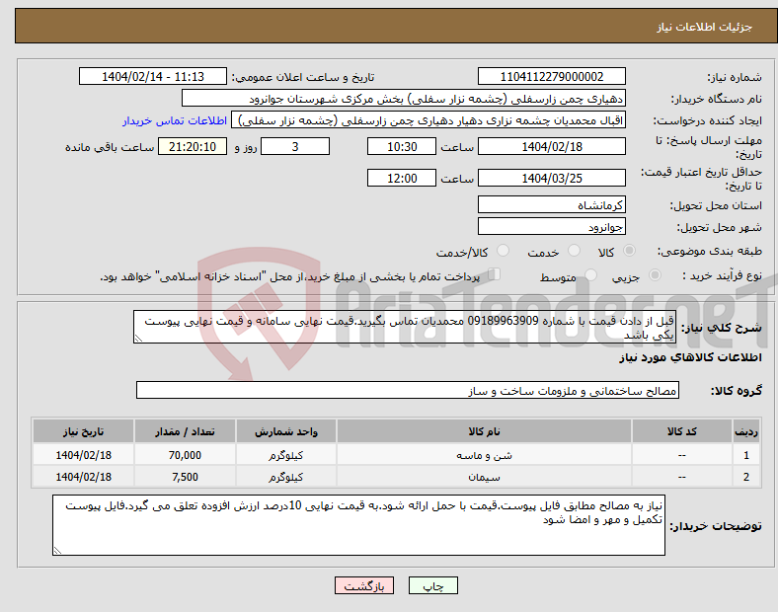The image size is (778, 612).
Task: Click the تعداد / مقدار column header
Action: [x=185, y=431]
